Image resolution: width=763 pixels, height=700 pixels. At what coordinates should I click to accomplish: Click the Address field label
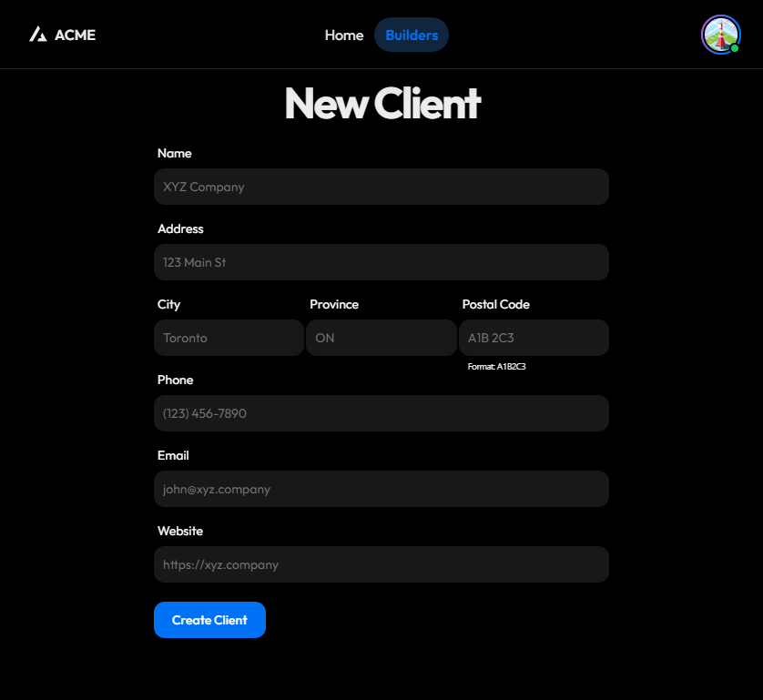[180, 228]
